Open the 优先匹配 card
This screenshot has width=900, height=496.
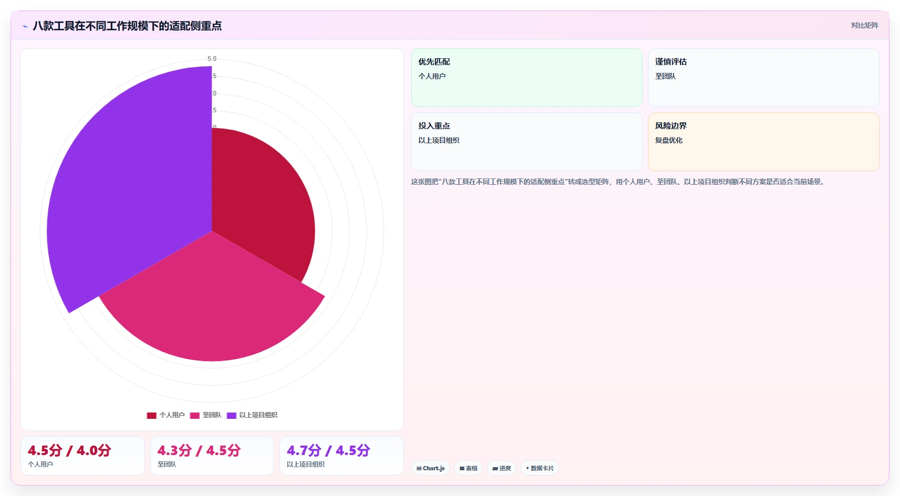pos(527,78)
